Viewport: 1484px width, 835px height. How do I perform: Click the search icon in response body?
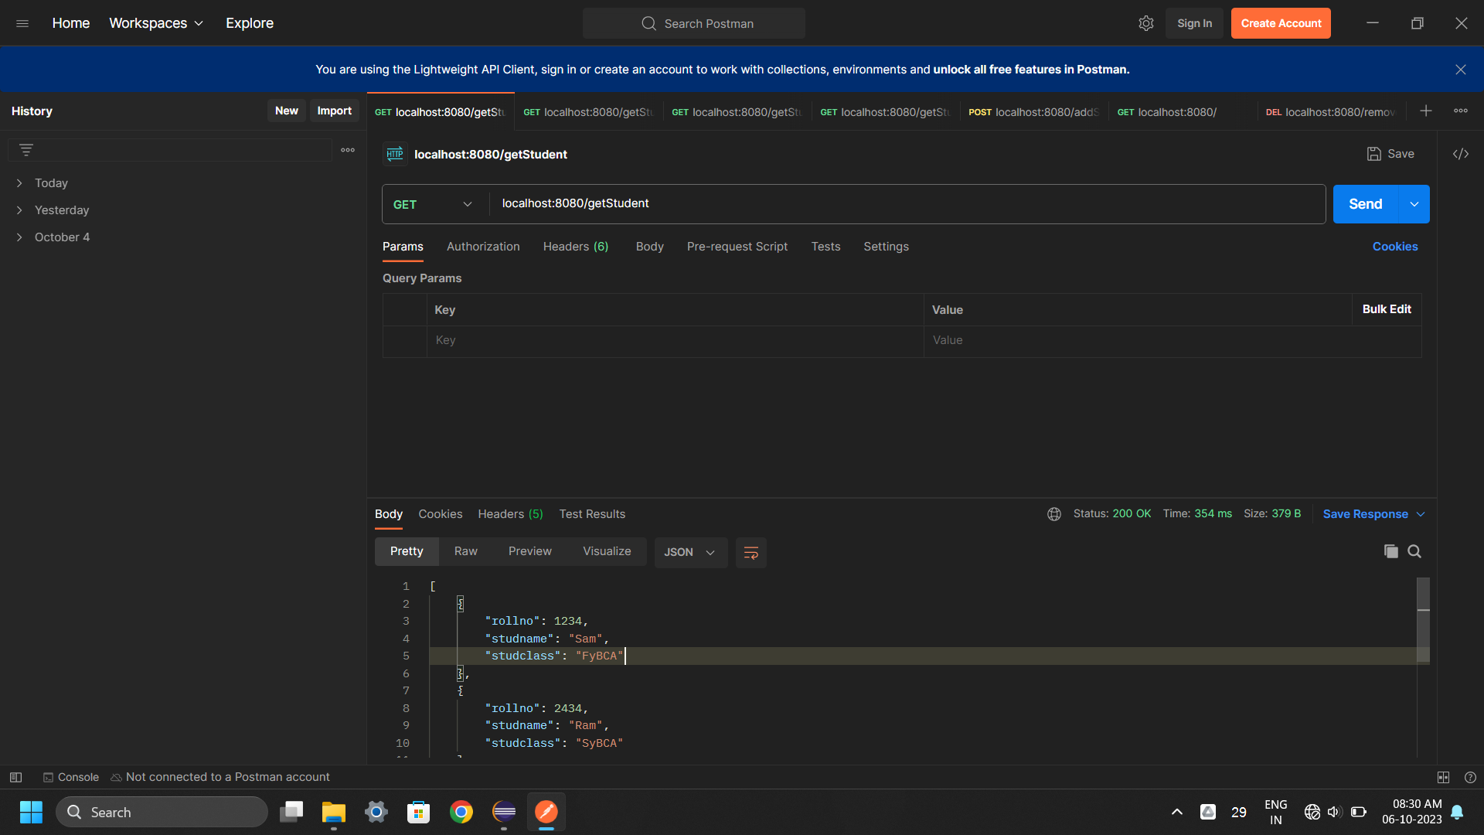(1414, 551)
